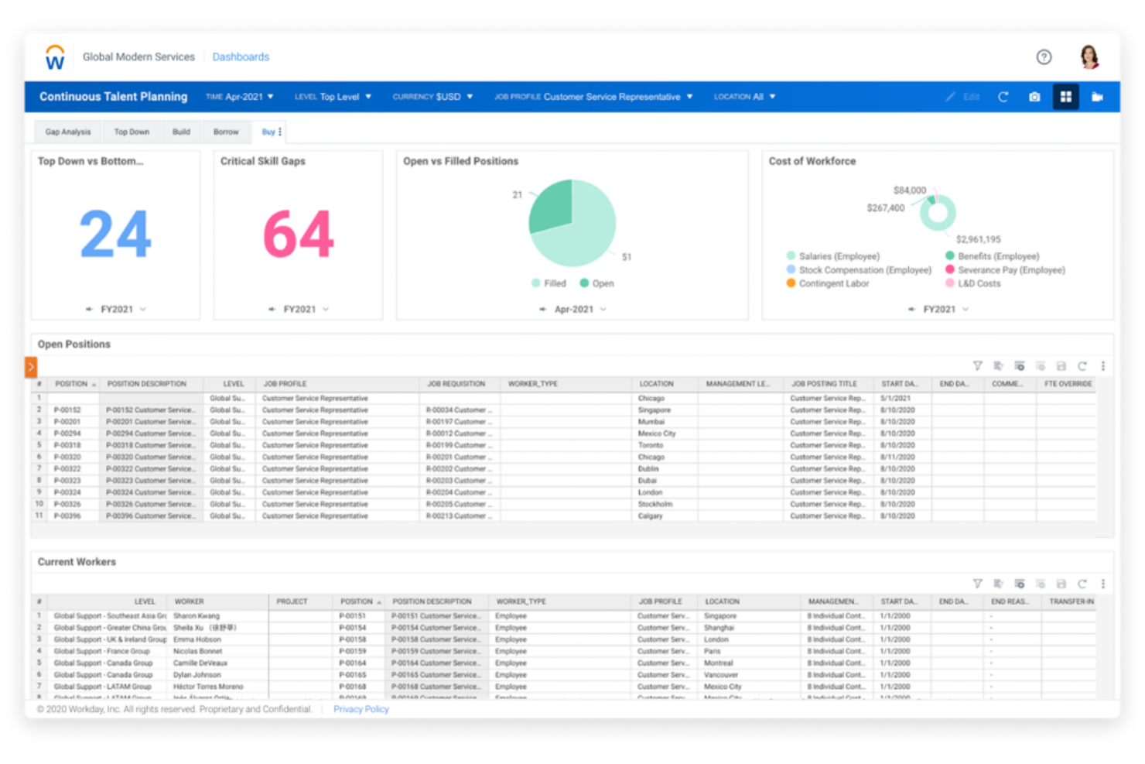
Task: Toggle Contingent Labor legend entry
Action: point(827,283)
